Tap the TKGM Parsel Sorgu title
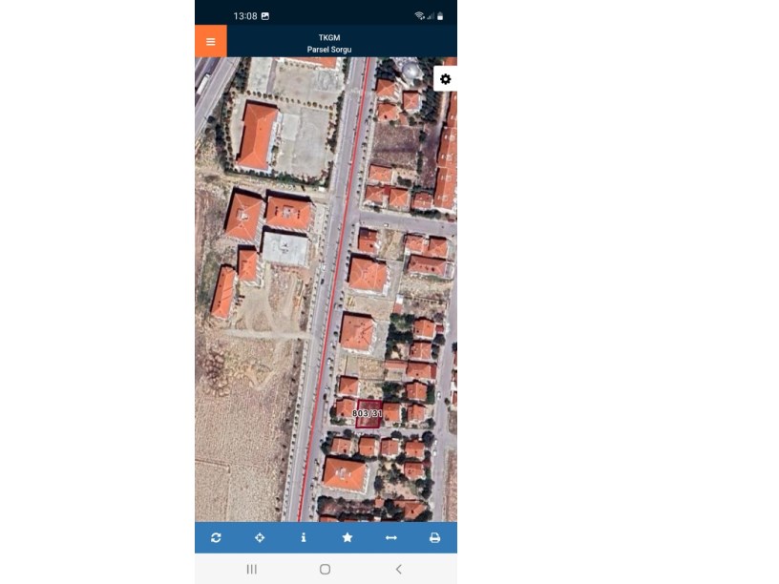 329,43
